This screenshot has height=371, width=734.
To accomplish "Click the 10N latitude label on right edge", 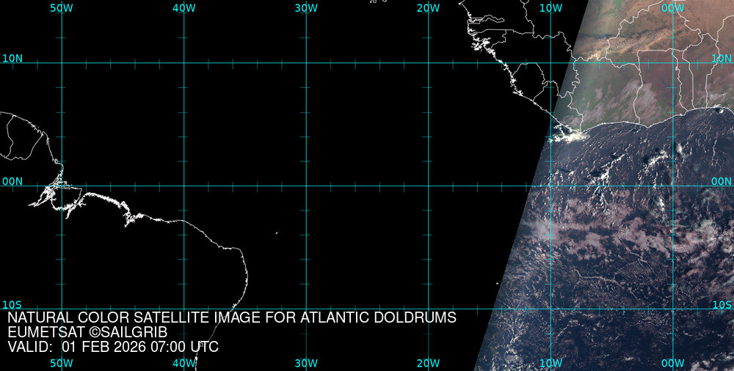I will 722,58.
